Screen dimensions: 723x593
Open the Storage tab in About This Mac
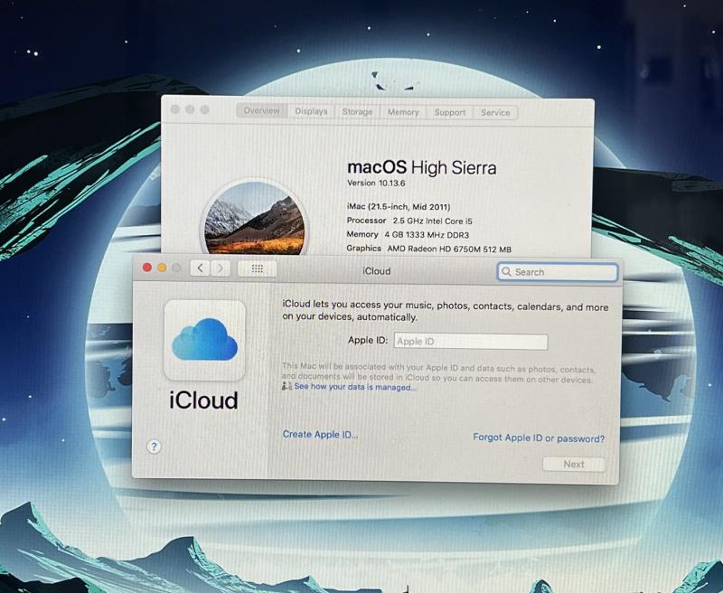pyautogui.click(x=357, y=111)
